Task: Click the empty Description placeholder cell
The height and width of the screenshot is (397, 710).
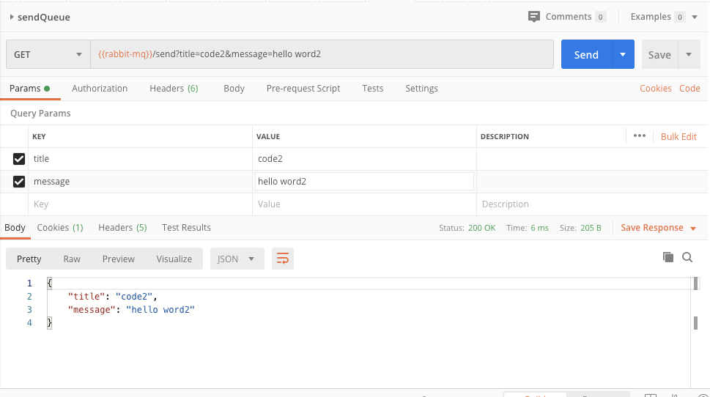Action: point(592,204)
